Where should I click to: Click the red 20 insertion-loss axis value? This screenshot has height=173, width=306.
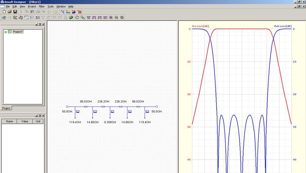pyautogui.click(x=189, y=94)
